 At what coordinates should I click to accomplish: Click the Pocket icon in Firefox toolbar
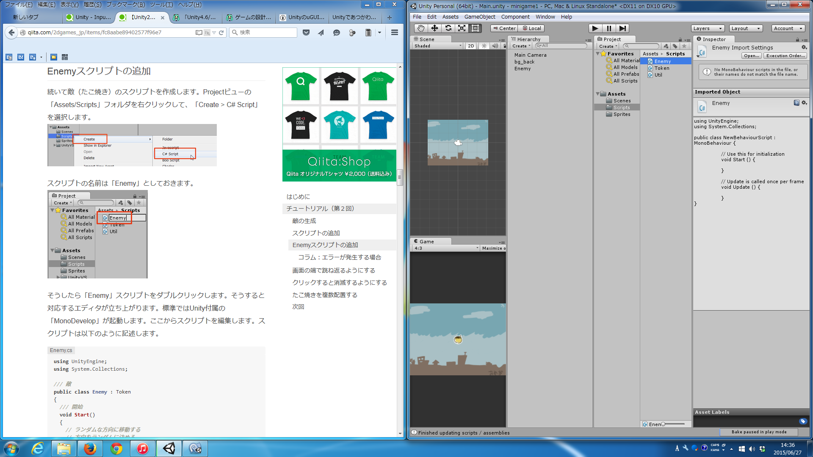[x=306, y=33]
